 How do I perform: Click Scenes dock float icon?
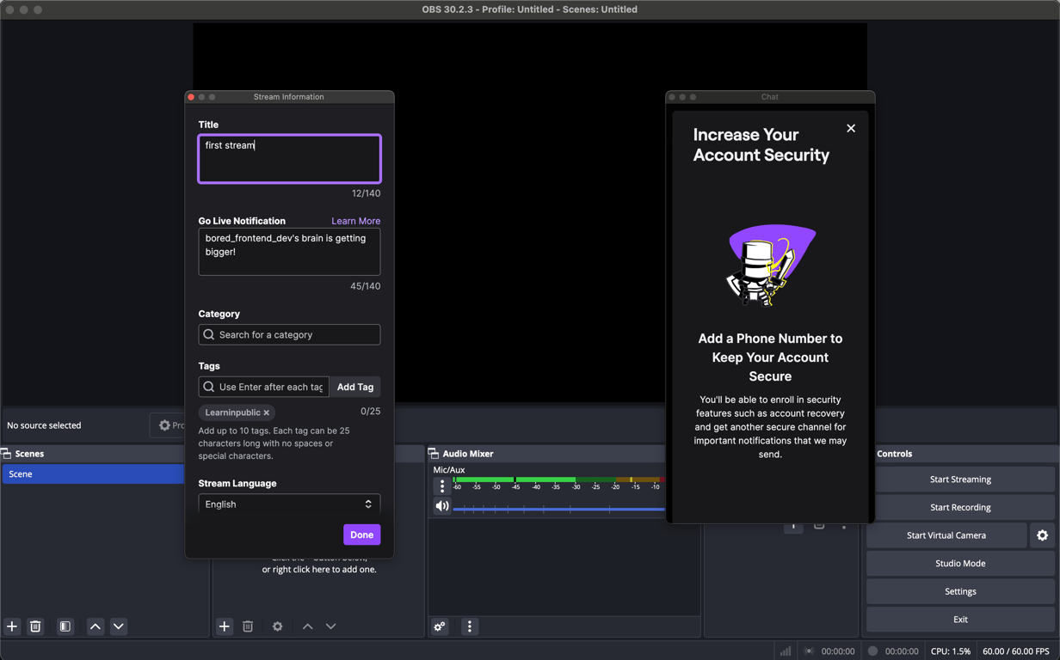click(x=6, y=454)
